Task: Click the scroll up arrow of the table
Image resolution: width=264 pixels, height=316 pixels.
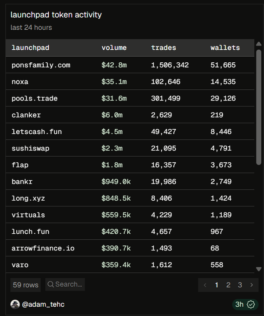Action: [x=258, y=44]
